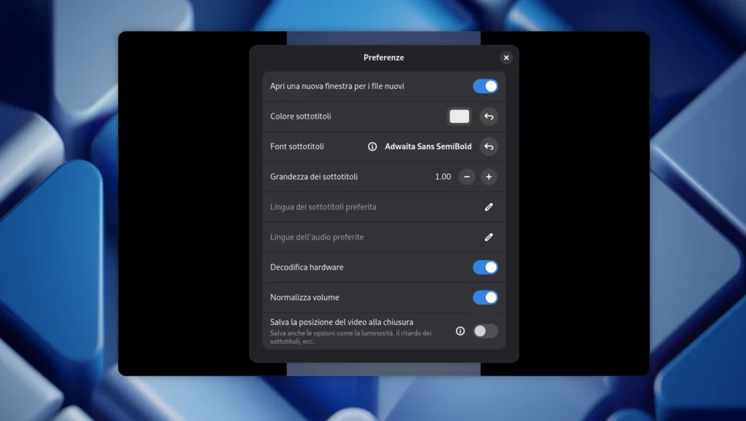Turn off Decodifica hardware
Image resolution: width=746 pixels, height=421 pixels.
click(x=484, y=267)
